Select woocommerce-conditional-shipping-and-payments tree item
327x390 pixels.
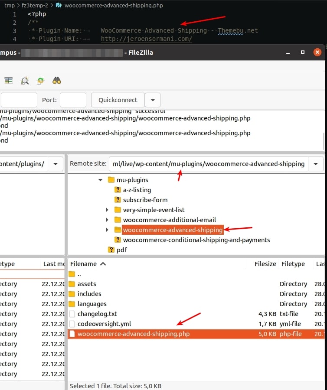coord(196,240)
